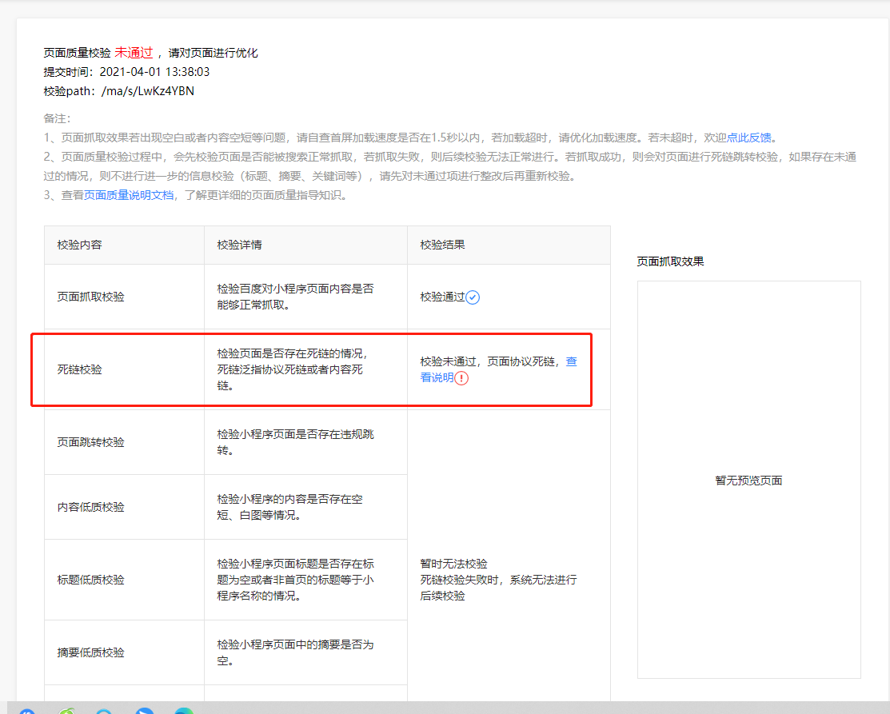
Task: Open the 点此反馈 feedback link
Action: point(749,138)
